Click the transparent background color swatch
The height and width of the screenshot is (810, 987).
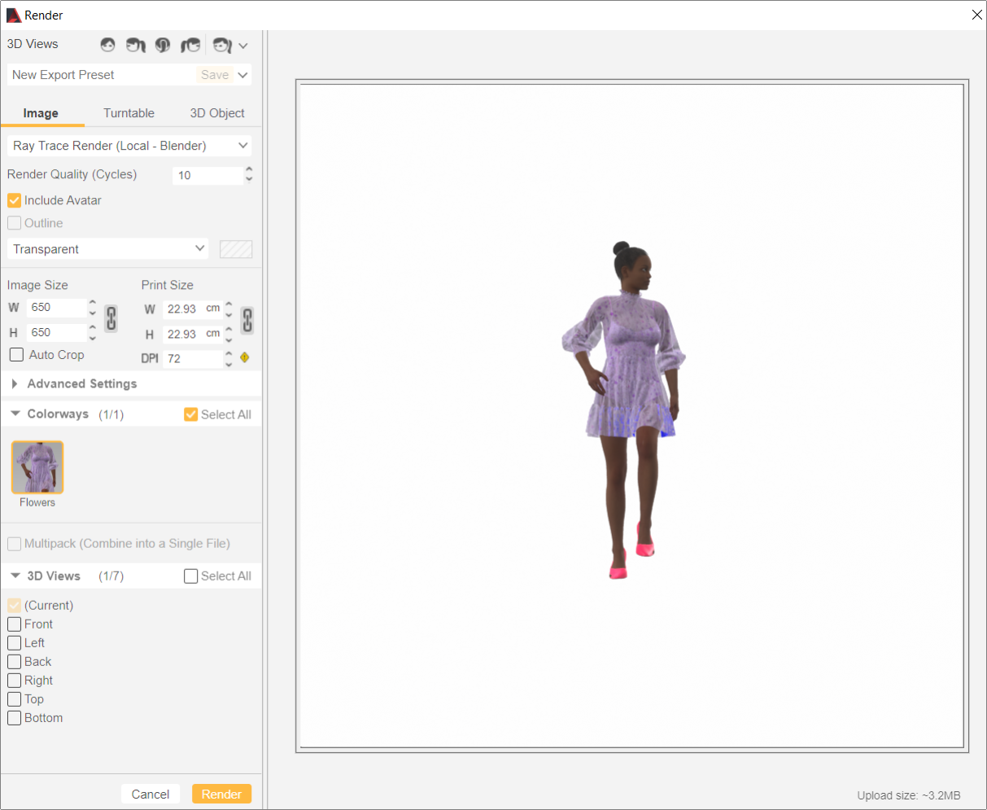(236, 249)
